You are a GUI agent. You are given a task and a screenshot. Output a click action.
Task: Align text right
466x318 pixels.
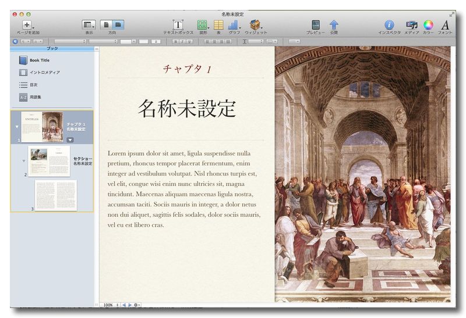coord(221,41)
